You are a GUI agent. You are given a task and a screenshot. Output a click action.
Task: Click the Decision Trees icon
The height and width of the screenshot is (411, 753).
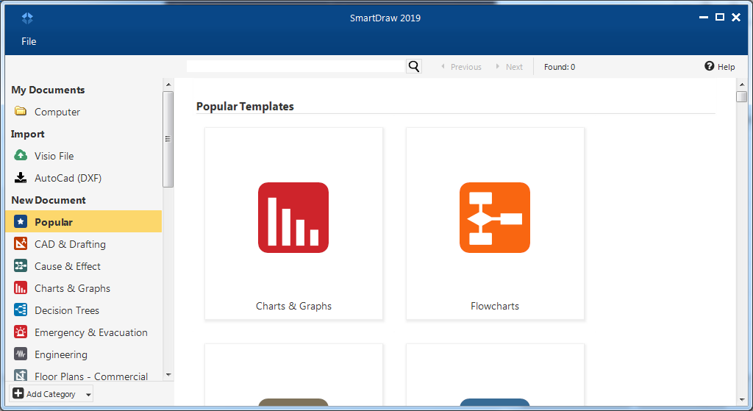point(21,310)
